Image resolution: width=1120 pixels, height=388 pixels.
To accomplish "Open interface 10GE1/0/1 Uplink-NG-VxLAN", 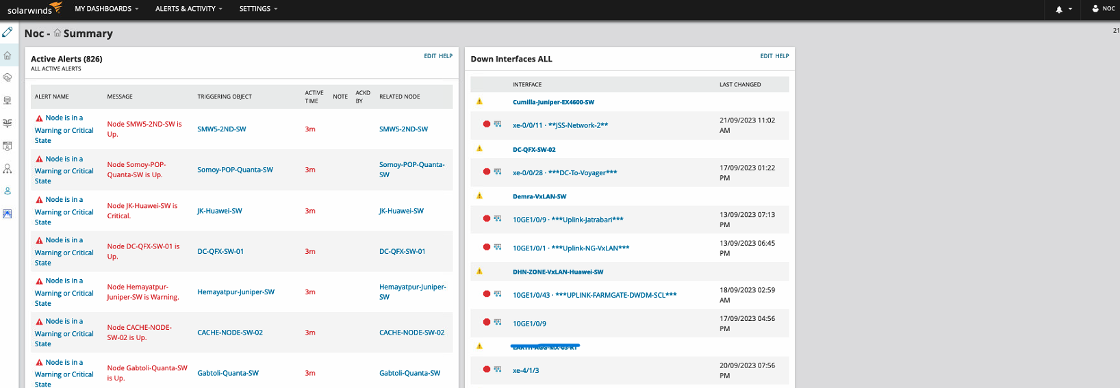I will (x=571, y=248).
